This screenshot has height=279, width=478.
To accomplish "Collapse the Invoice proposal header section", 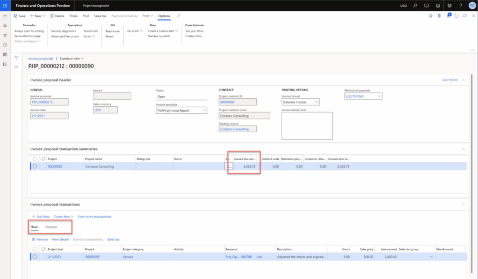I will pyautogui.click(x=464, y=80).
